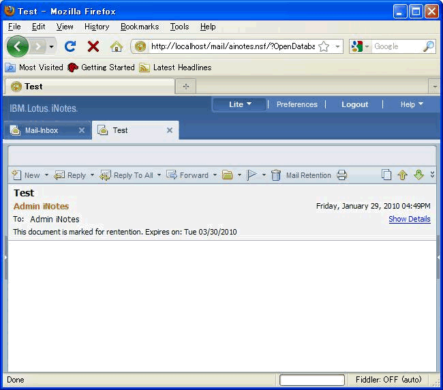The image size is (443, 390).
Task: Click Reply To All button
Action: pyautogui.click(x=127, y=175)
